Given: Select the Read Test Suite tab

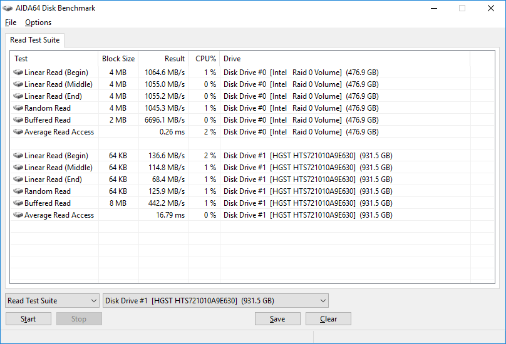Looking at the screenshot, I should pos(35,40).
